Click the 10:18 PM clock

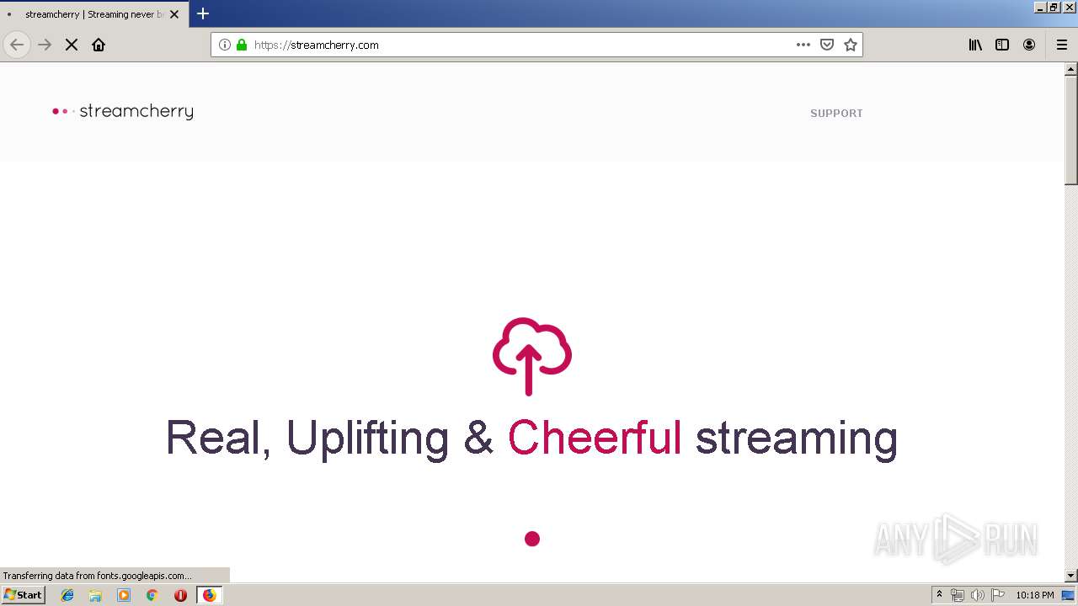point(1035,595)
